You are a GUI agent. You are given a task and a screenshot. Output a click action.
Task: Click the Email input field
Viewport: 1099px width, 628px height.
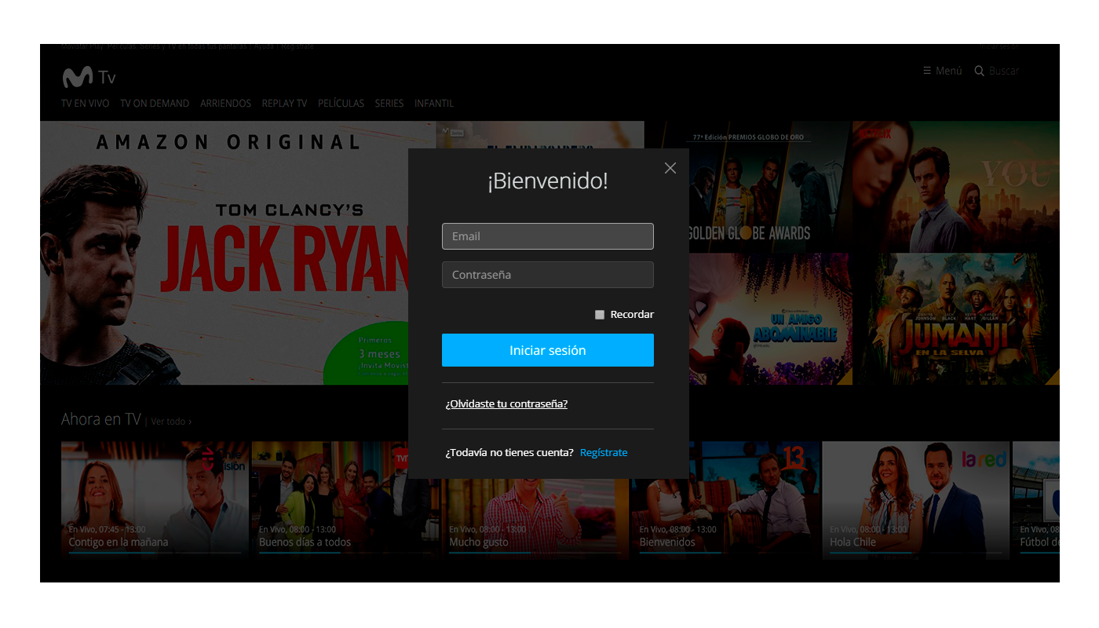tap(548, 236)
